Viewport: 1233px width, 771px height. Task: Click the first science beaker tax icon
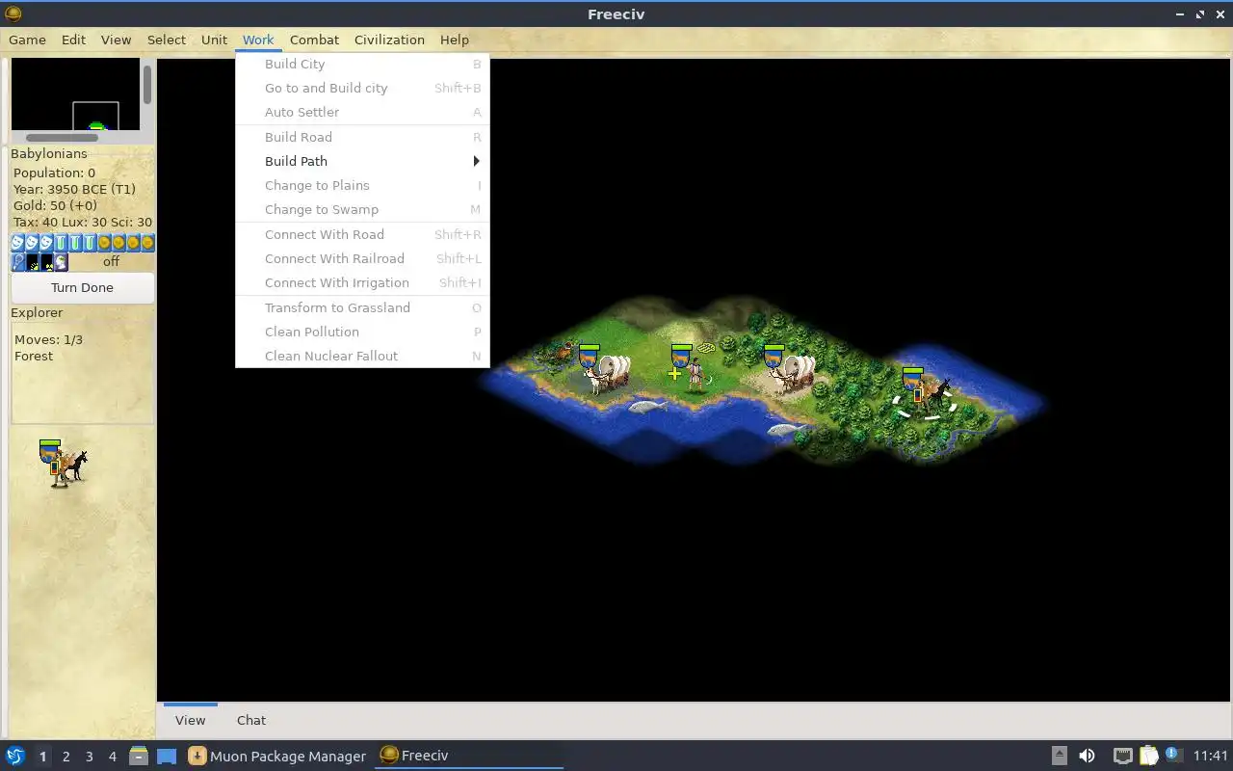[x=61, y=243]
